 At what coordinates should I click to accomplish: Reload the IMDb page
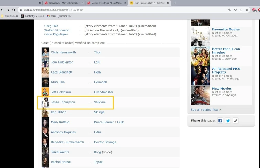(14, 10)
